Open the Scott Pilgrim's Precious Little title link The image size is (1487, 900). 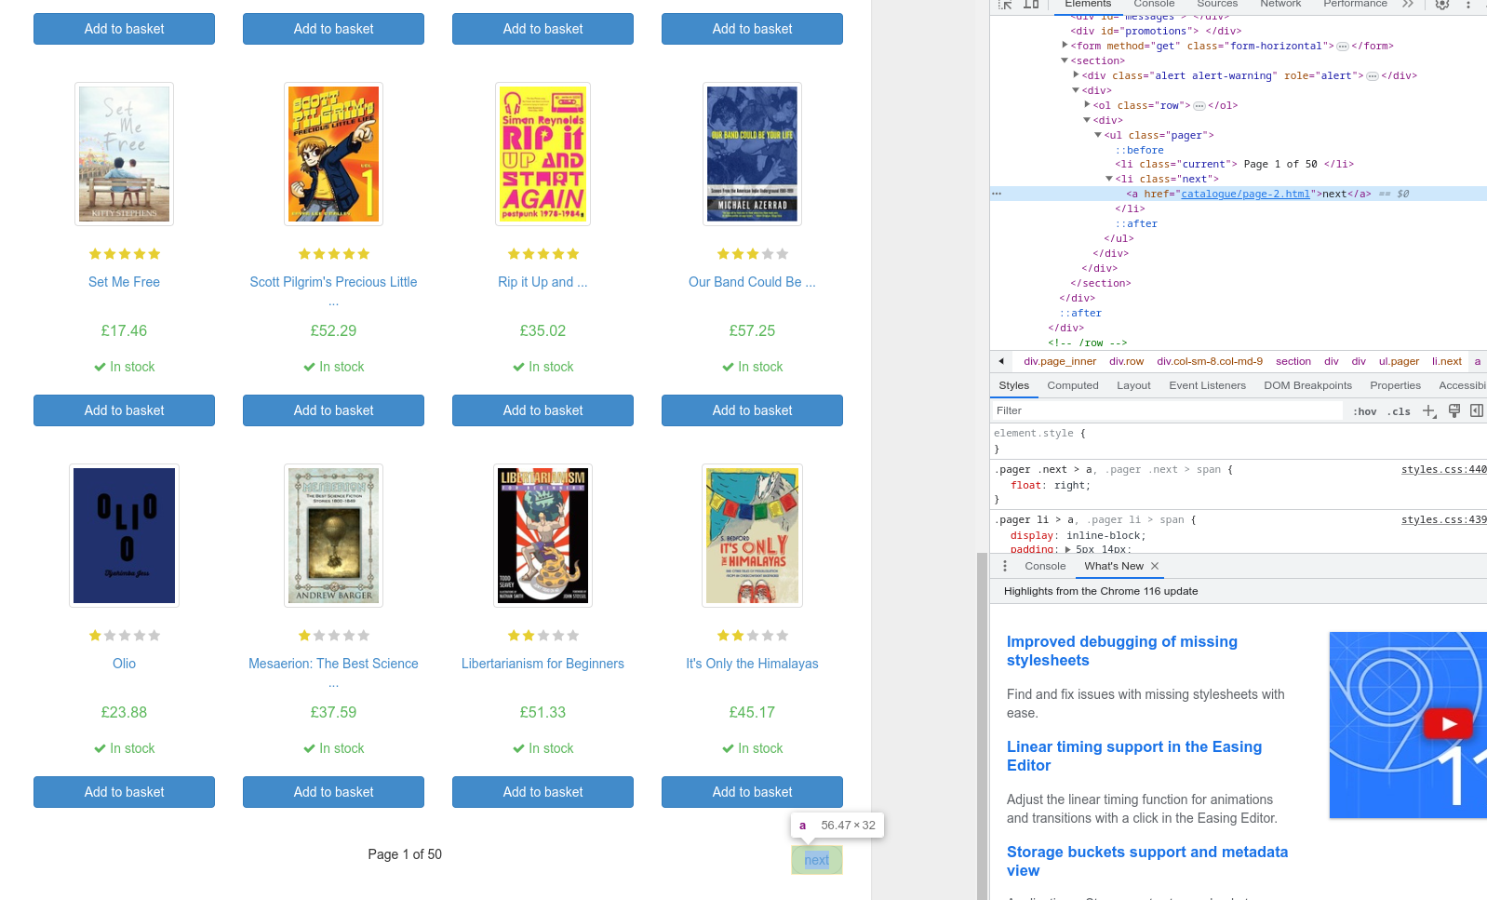tap(333, 282)
